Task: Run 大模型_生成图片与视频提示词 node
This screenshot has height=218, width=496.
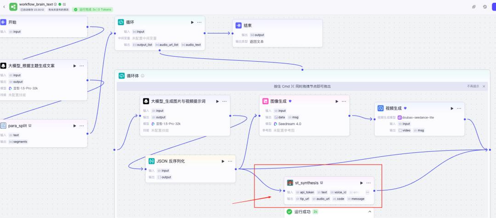Action: coord(217,101)
